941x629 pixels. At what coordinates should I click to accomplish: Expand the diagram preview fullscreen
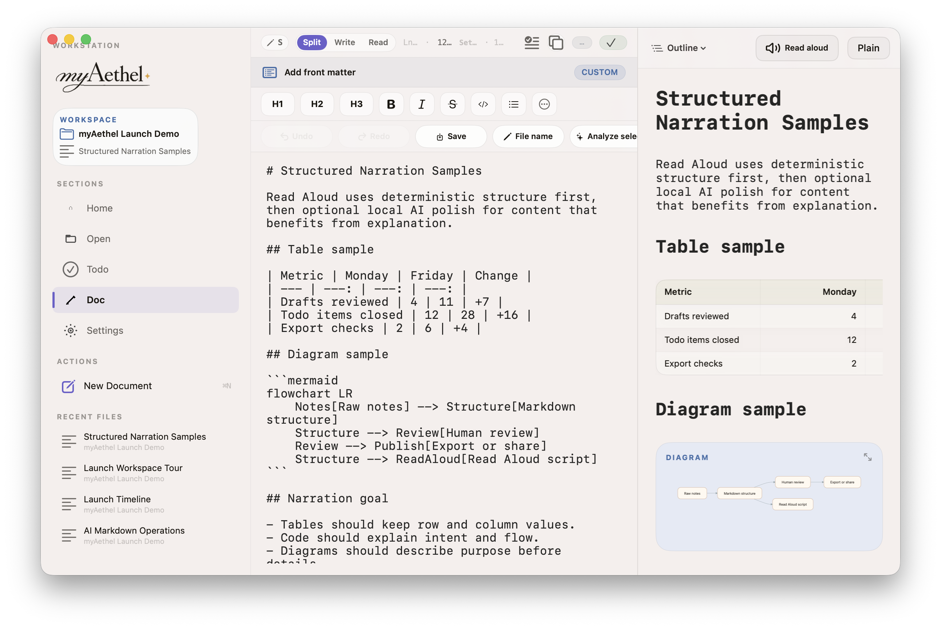tap(867, 457)
